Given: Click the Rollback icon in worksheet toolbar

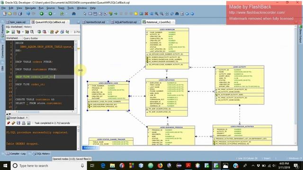Looking at the screenshot, I should 45,32.
